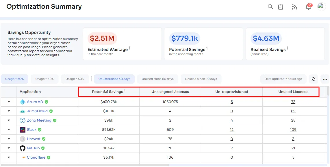This screenshot has height=167, width=330.
Task: Open JumpCloud's 69 unused licenses
Action: pos(293,111)
